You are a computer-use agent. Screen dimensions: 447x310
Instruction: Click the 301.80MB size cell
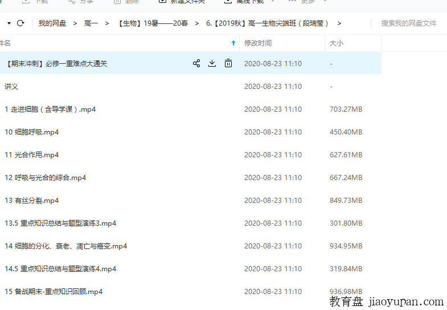(x=346, y=223)
